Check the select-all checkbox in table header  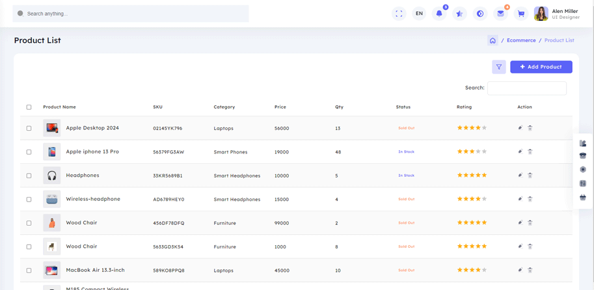[x=29, y=107]
